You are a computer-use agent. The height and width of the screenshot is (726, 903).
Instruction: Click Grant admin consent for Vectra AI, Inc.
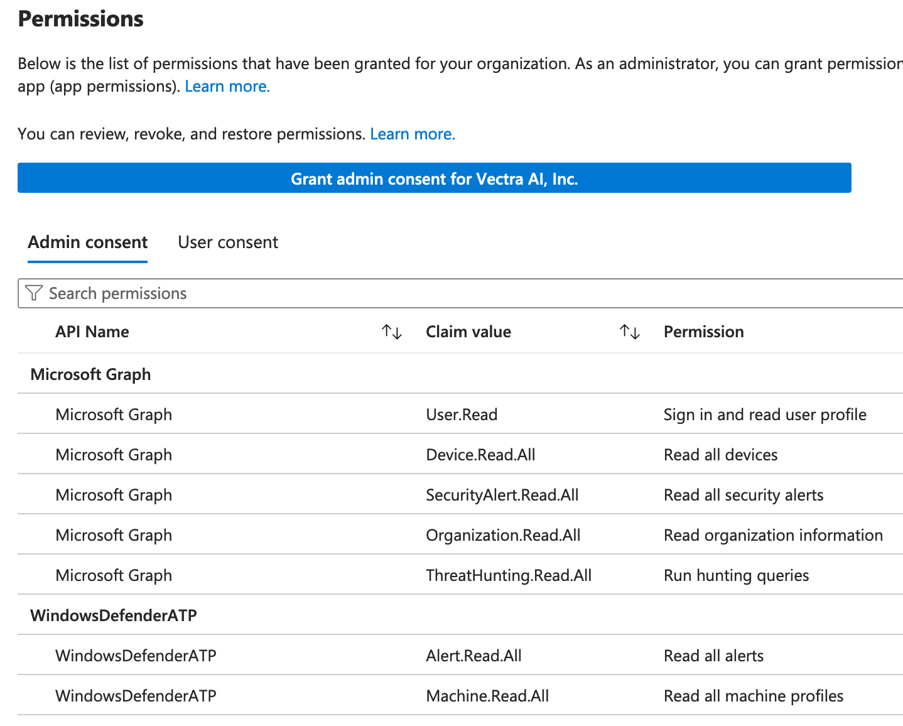[x=434, y=179]
